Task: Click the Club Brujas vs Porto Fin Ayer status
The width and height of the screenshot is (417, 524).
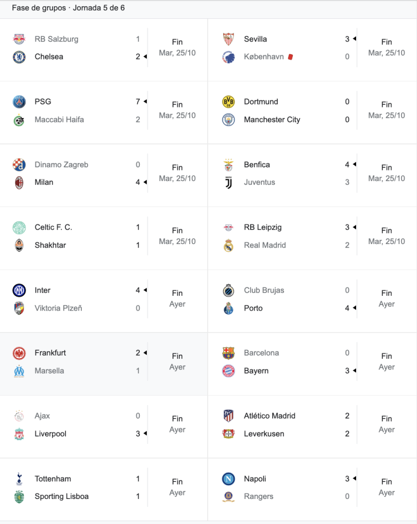Action: (x=387, y=298)
